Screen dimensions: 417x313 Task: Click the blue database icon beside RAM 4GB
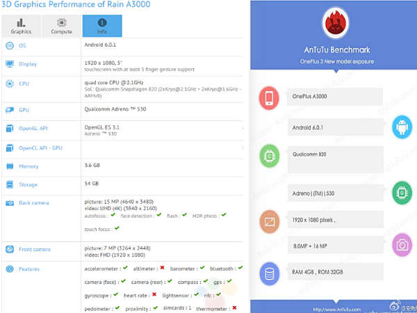tap(270, 273)
